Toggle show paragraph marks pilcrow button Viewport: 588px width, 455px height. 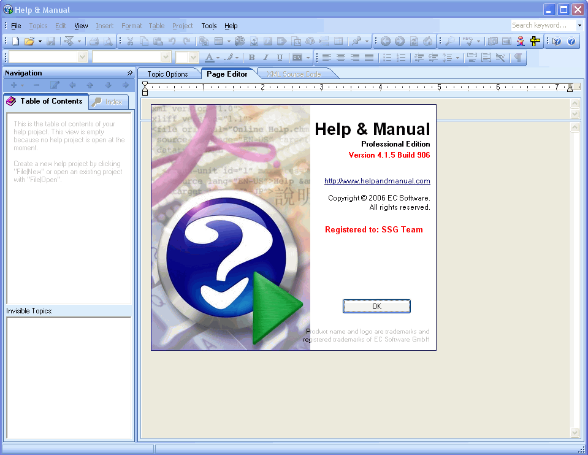tap(518, 58)
